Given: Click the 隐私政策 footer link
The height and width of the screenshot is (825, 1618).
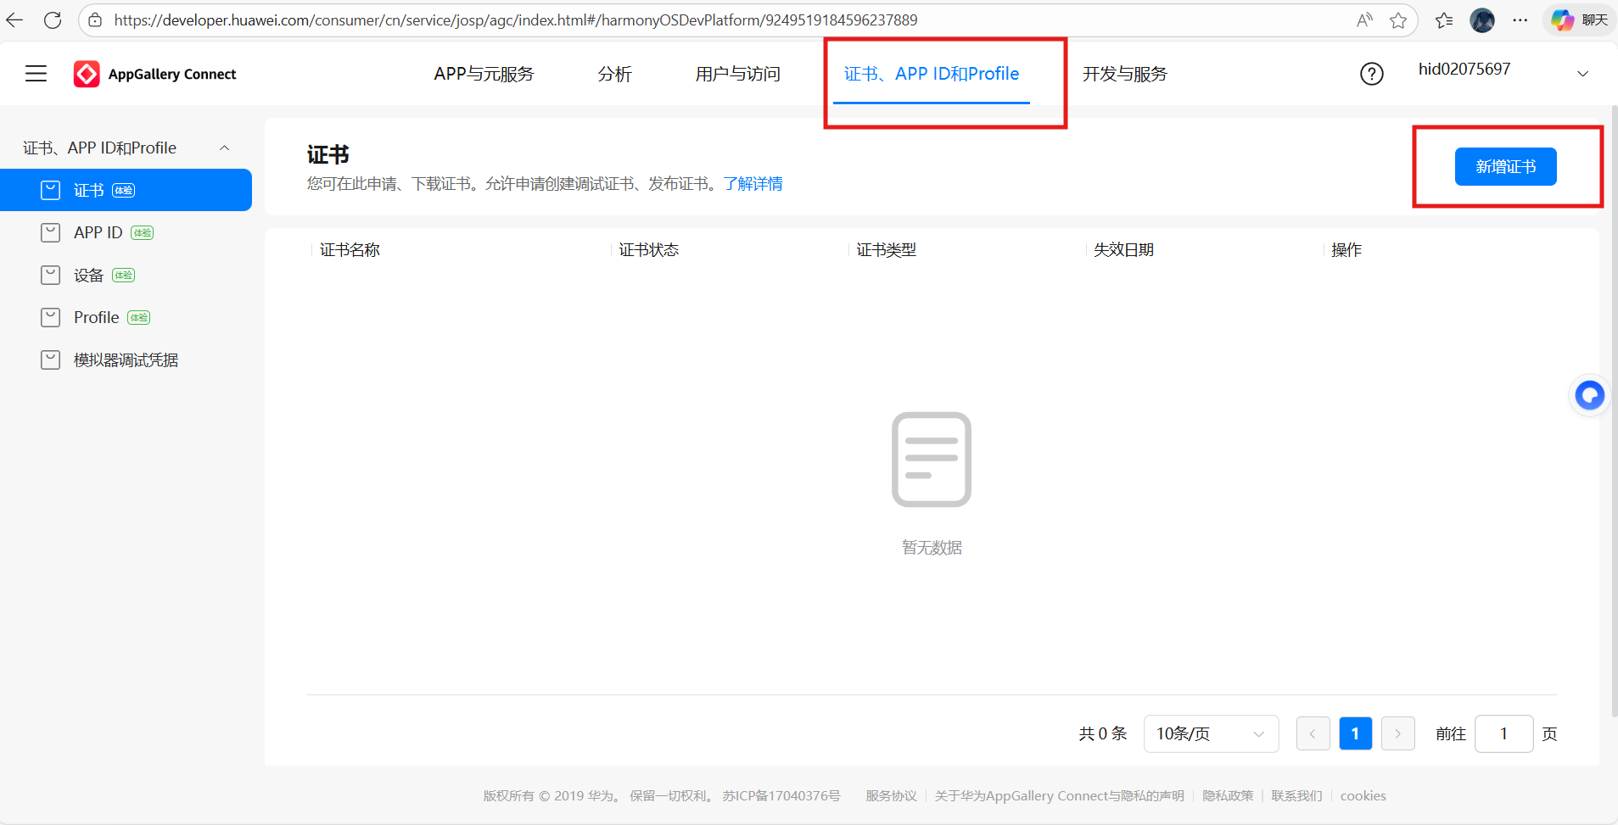Looking at the screenshot, I should [1228, 795].
